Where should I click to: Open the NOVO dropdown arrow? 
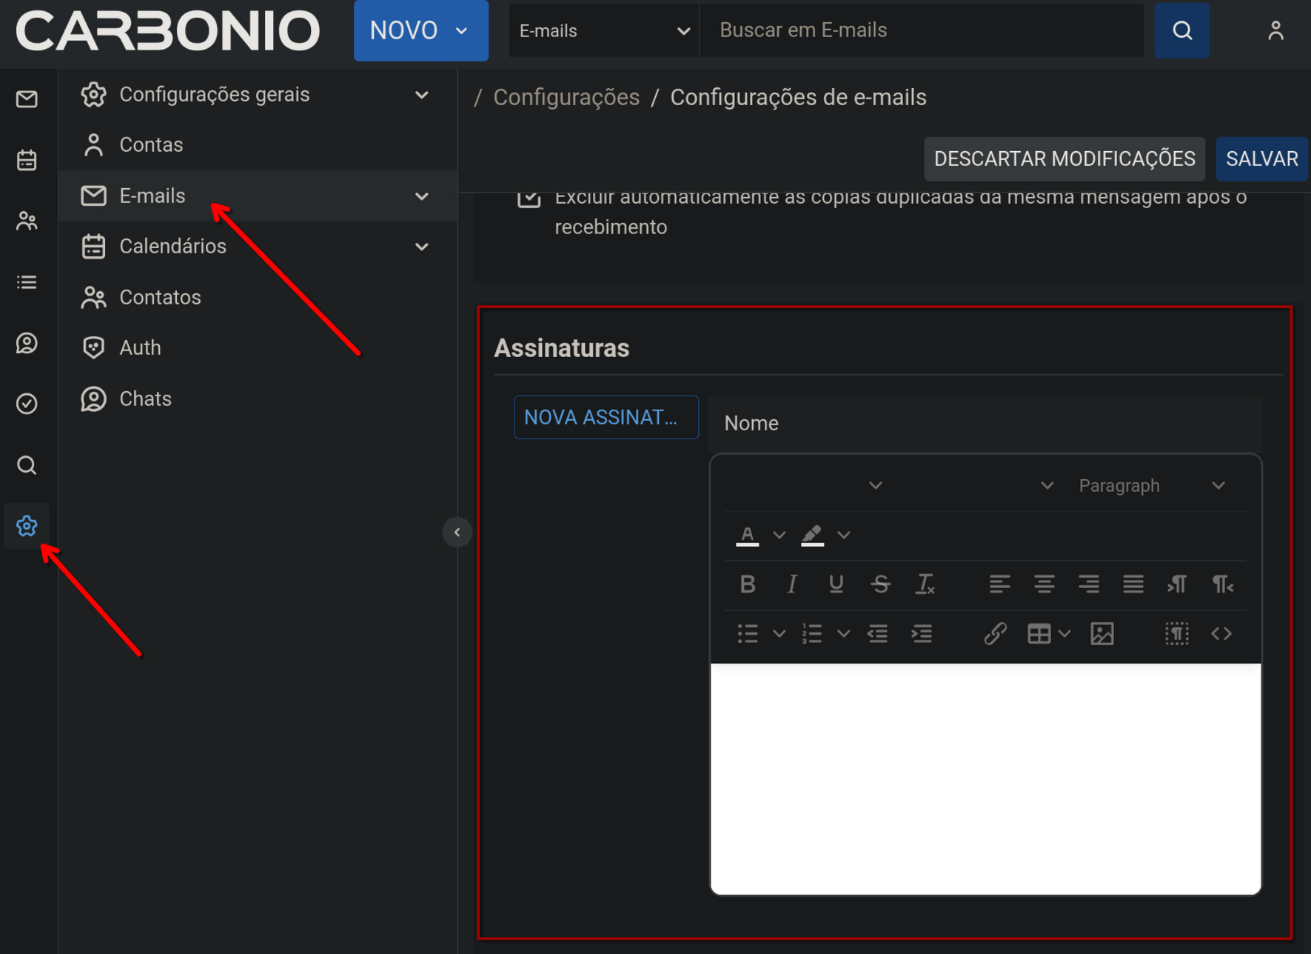pos(462,31)
